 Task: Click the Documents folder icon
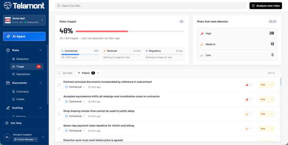coord(8,83)
